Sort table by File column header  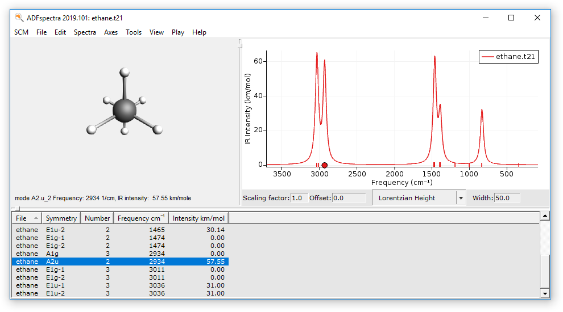click(27, 218)
